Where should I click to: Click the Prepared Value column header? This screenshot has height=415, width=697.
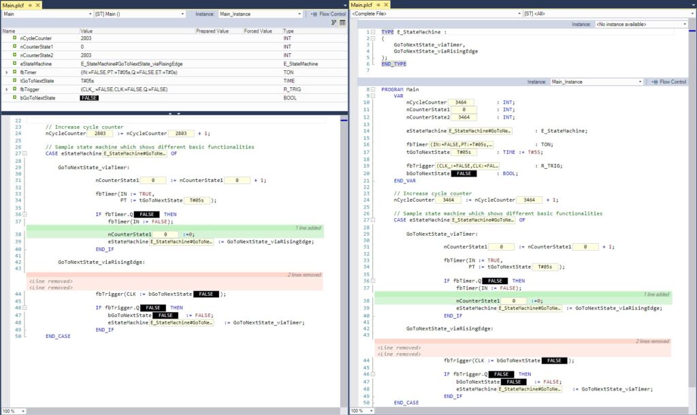(212, 31)
